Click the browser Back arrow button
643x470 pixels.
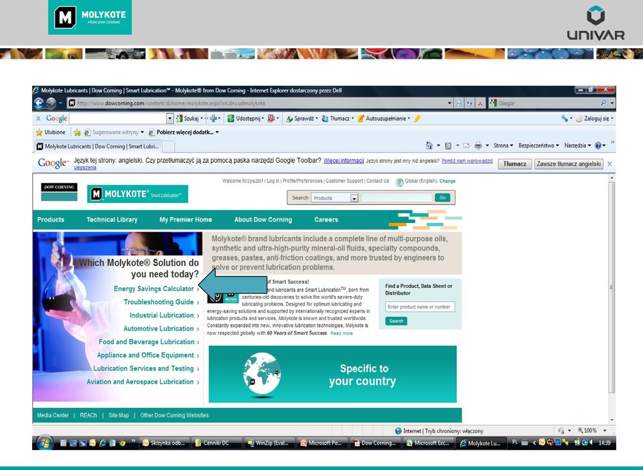coord(39,103)
